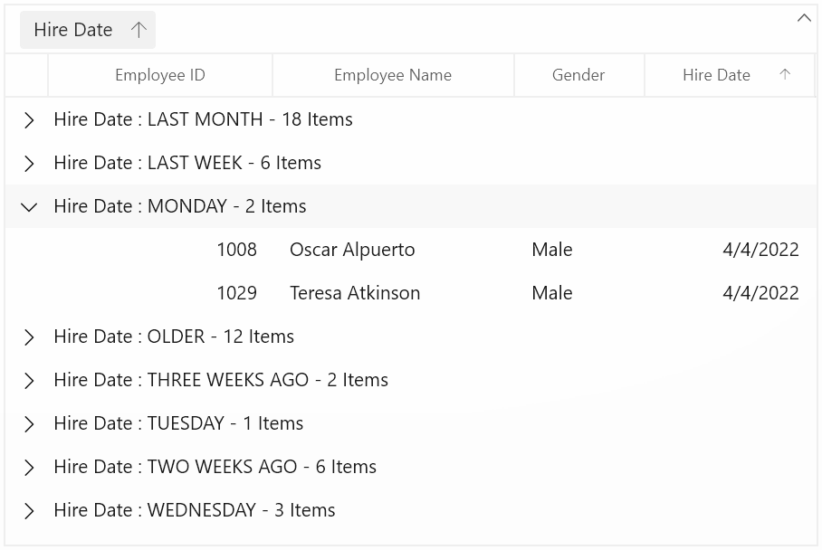Expand the TUESDAY group chevron
This screenshot has width=822, height=550.
[x=29, y=423]
